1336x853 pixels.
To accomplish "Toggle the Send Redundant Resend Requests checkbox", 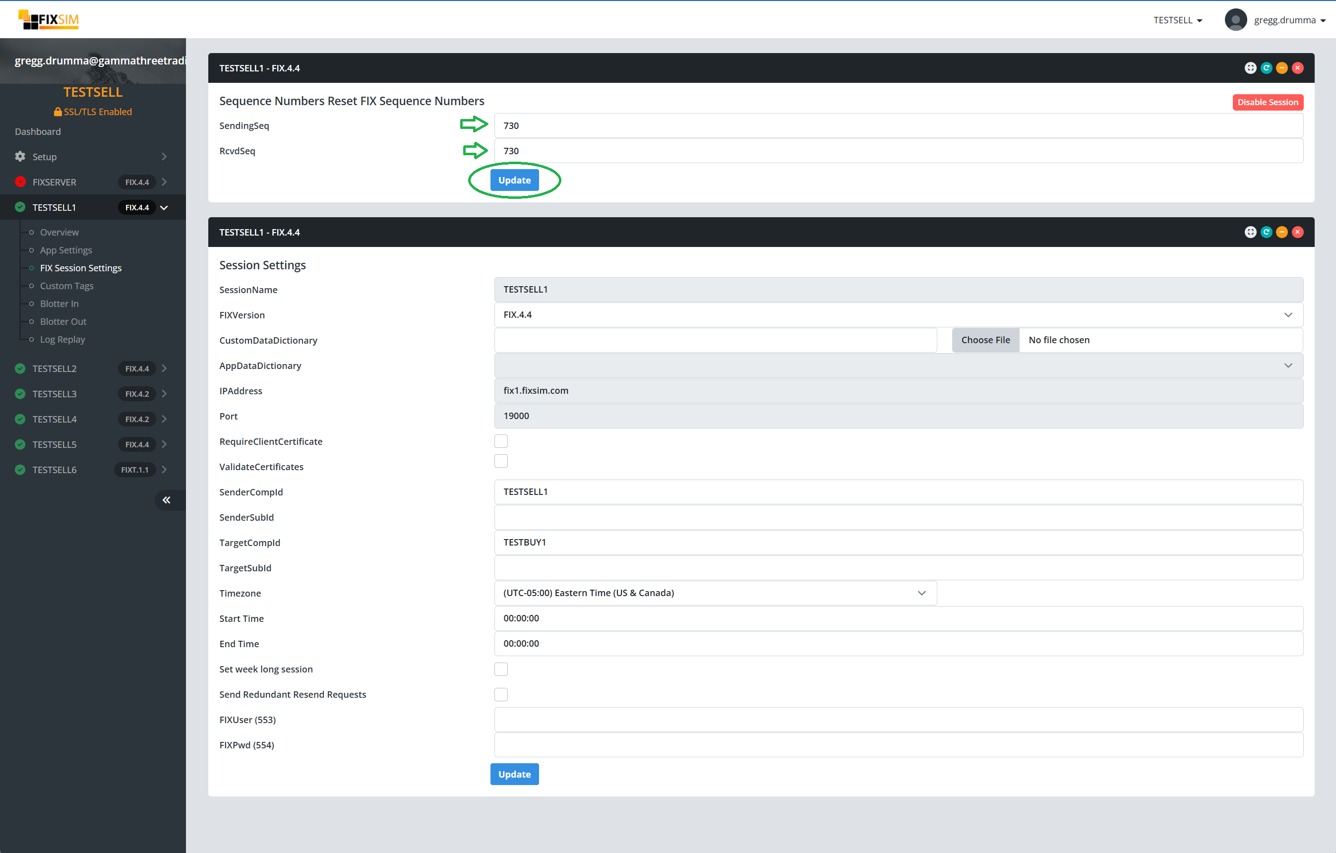I will click(501, 694).
